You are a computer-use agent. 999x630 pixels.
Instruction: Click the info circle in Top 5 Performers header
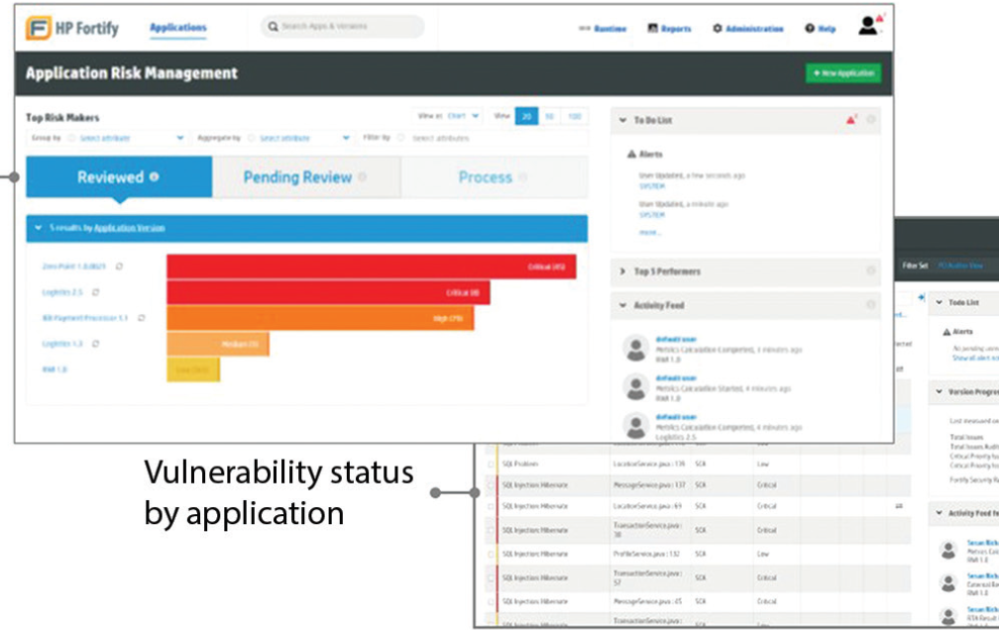871,270
